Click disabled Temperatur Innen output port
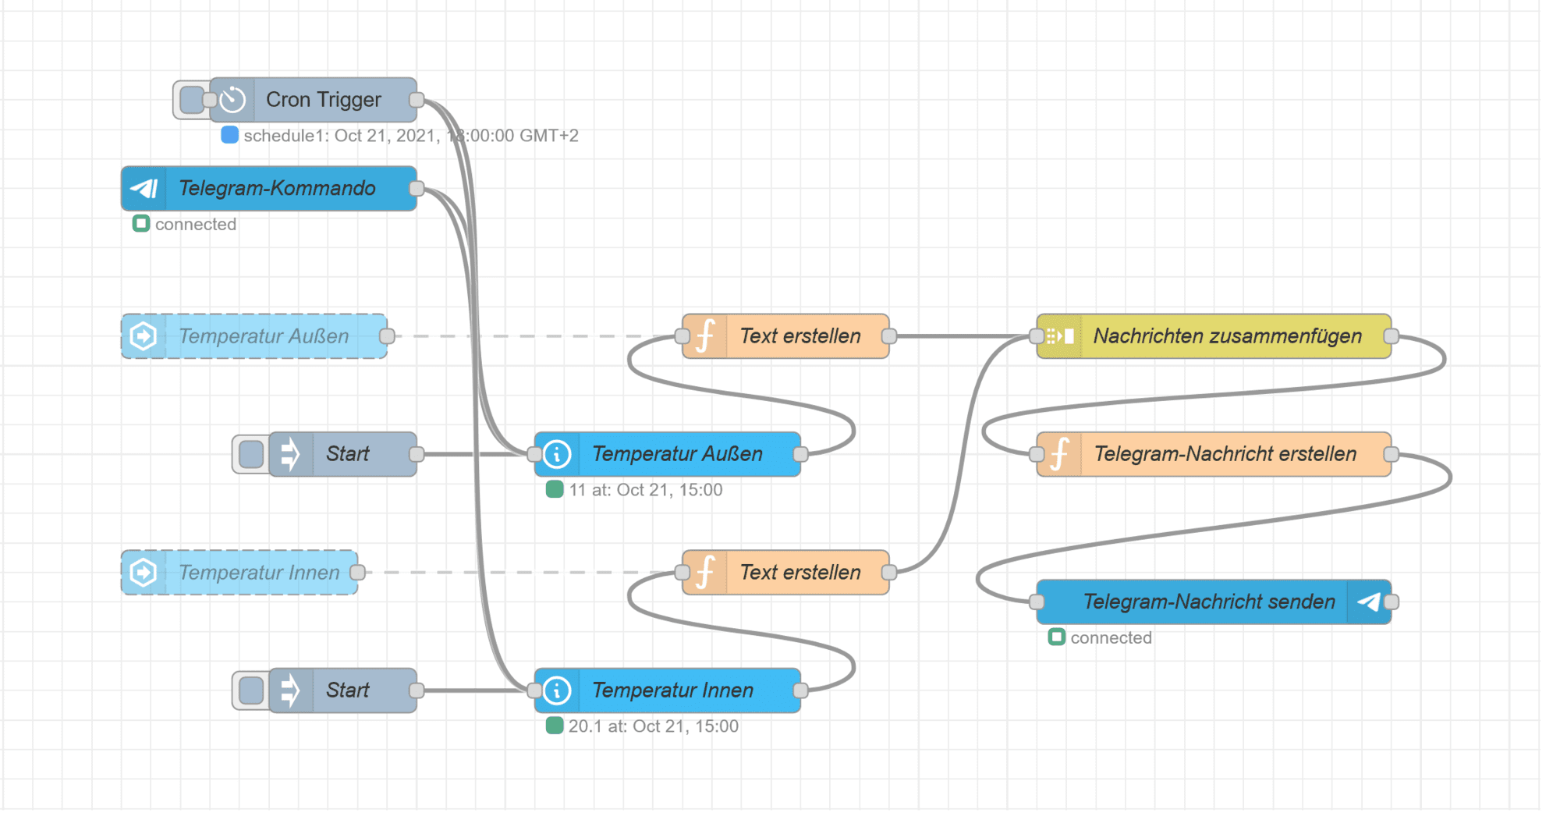Screen dimensions: 1560x820 pos(357,573)
